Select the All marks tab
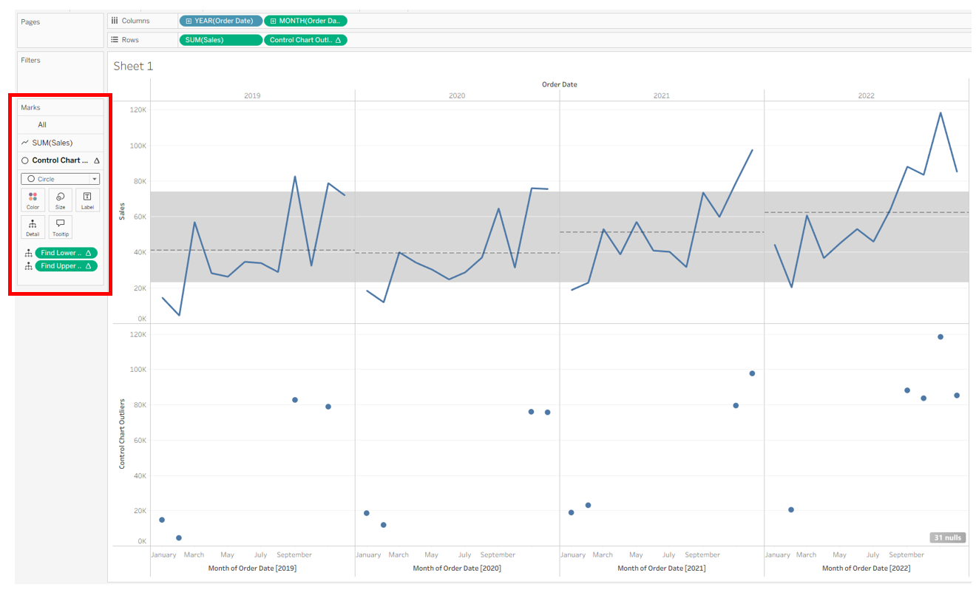This screenshot has height=607, width=976. point(42,125)
